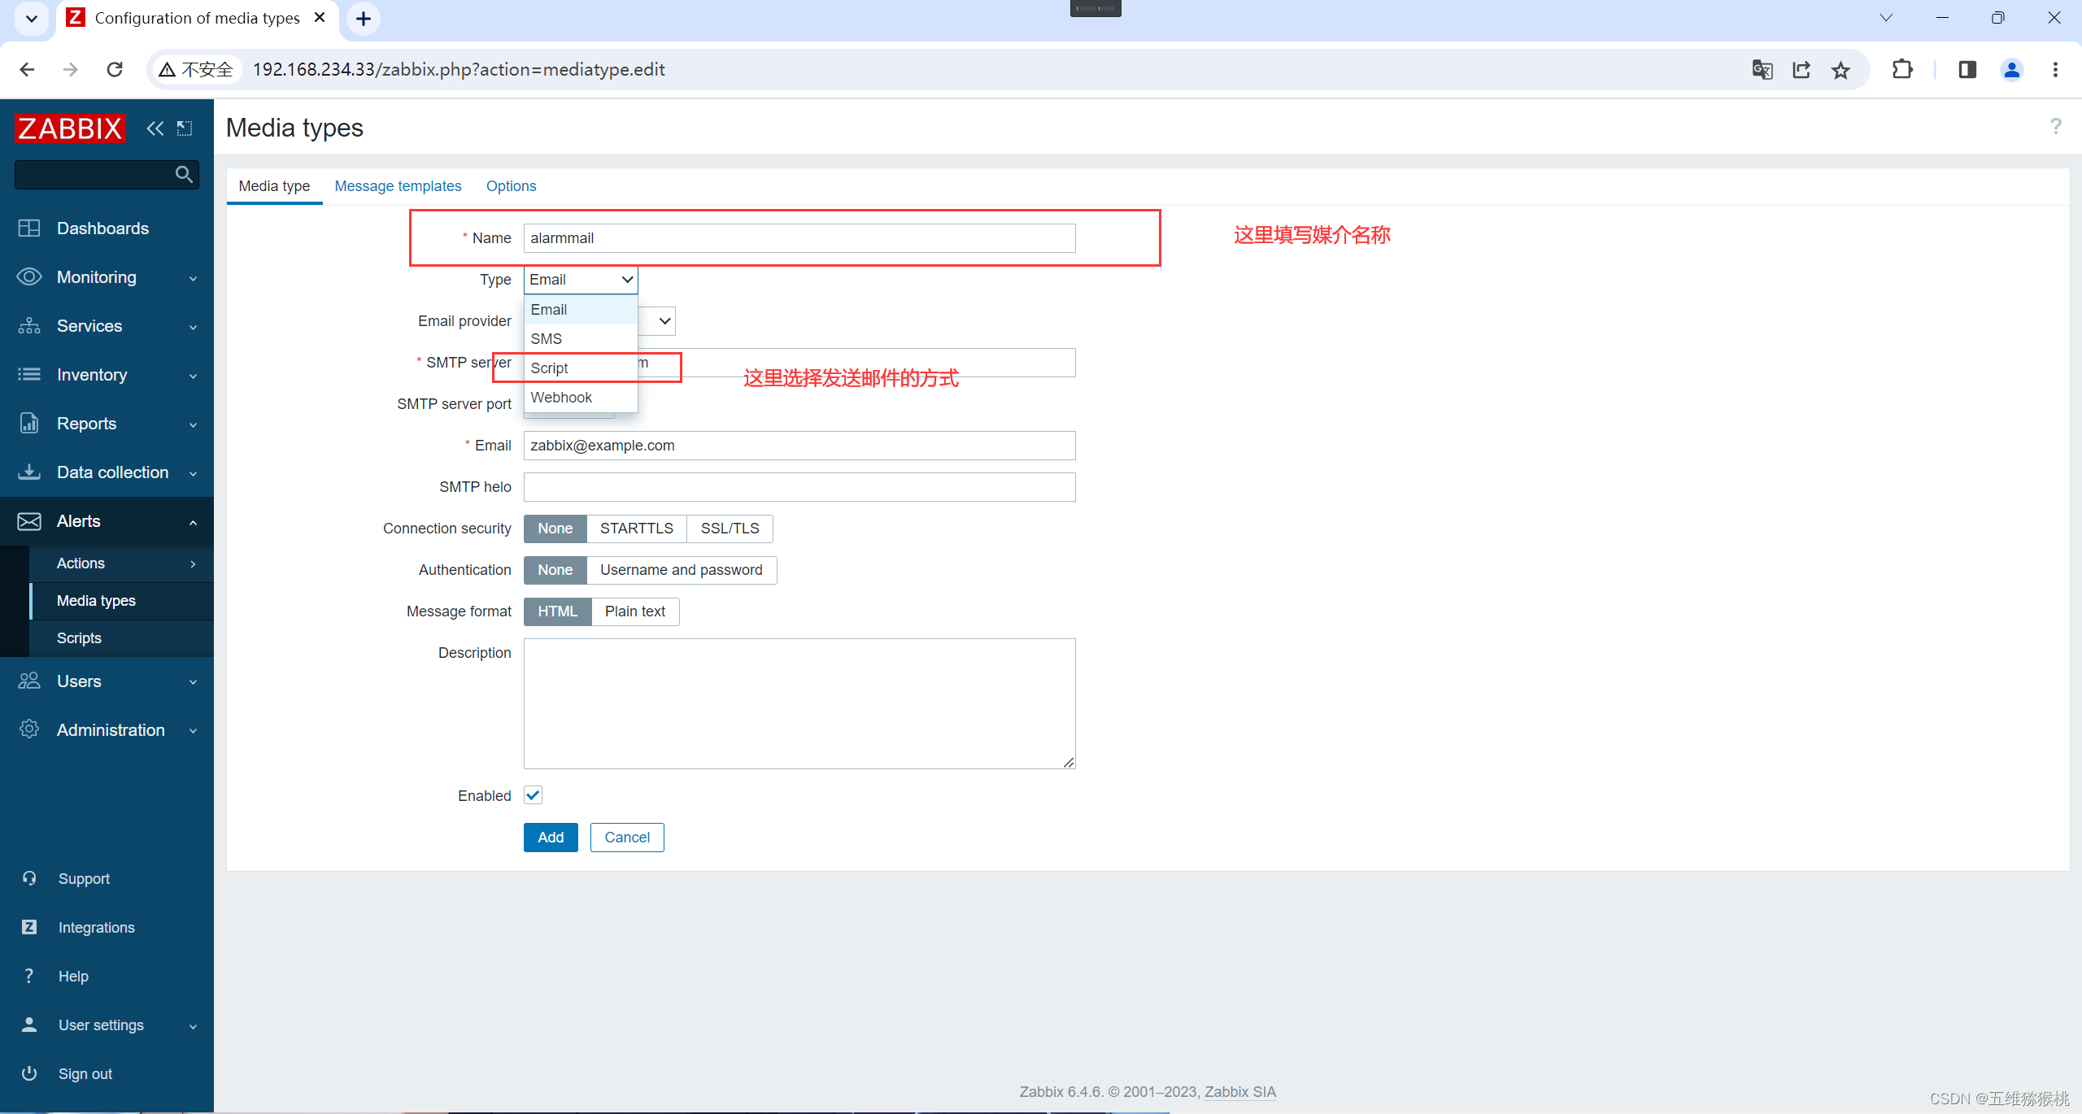Click the User settings person icon
Viewport: 2082px width, 1114px height.
tap(29, 1025)
